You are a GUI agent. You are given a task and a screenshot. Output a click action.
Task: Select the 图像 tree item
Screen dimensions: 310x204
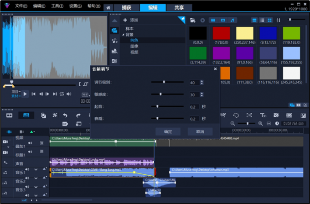[134, 46]
